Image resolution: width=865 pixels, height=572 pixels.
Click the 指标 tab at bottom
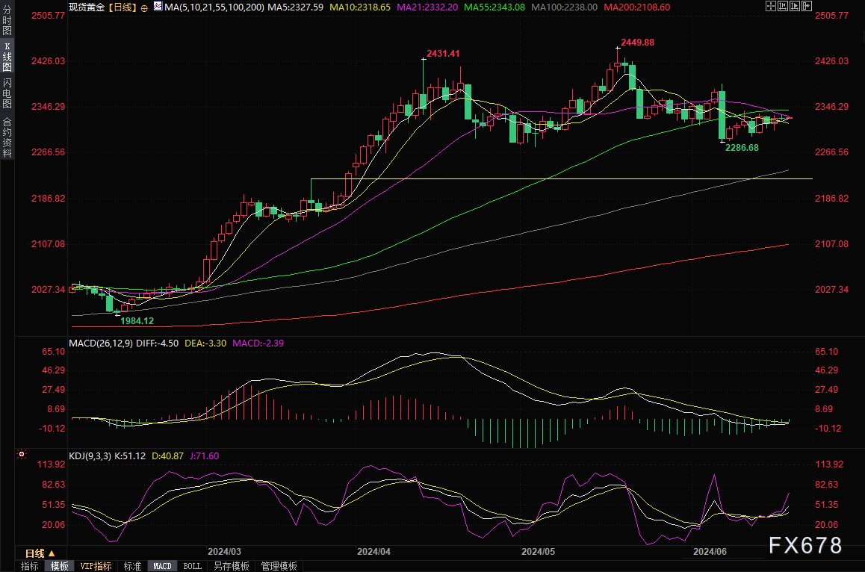[x=30, y=566]
